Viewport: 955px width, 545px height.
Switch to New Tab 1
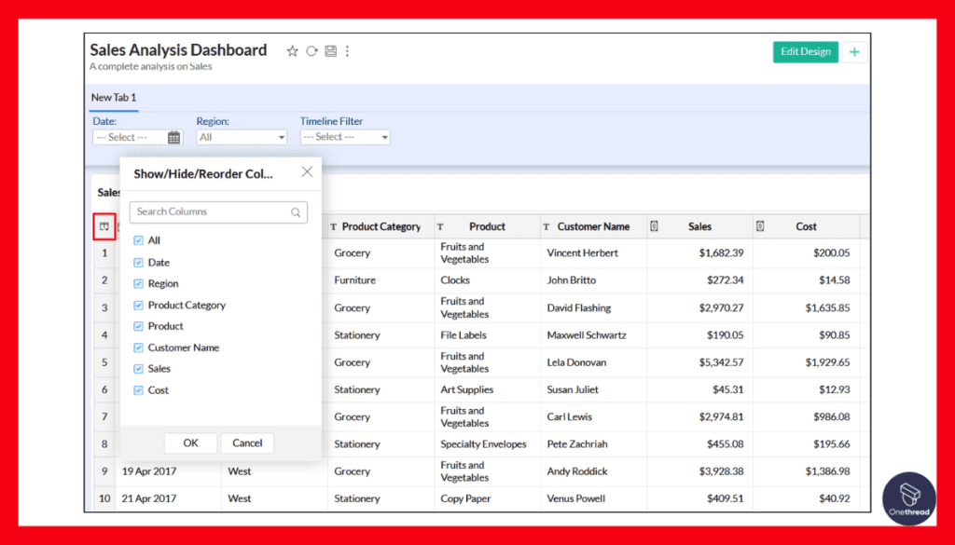click(114, 97)
